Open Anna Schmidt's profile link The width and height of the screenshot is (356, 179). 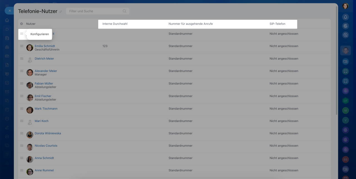(x=44, y=158)
